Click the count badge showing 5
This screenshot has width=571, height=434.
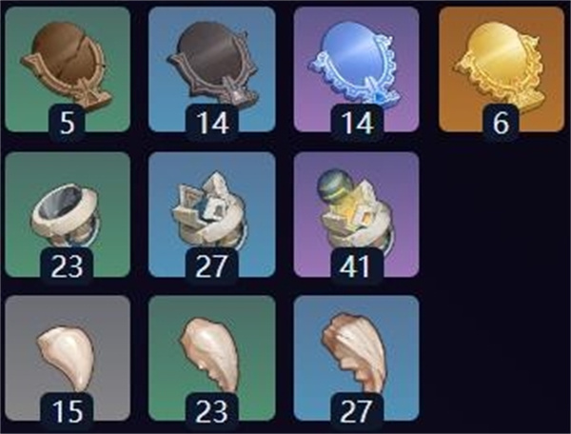[x=67, y=123]
